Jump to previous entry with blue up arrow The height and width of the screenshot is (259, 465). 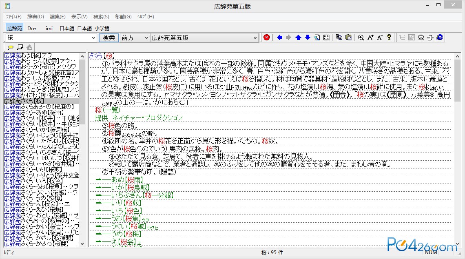(298, 38)
